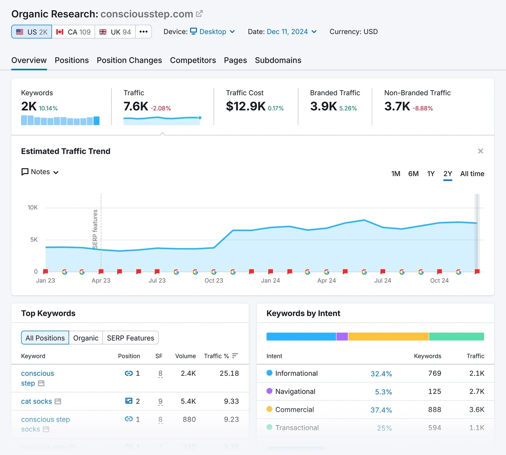
Task: Open more countries ellipsis button
Action: pyautogui.click(x=143, y=32)
